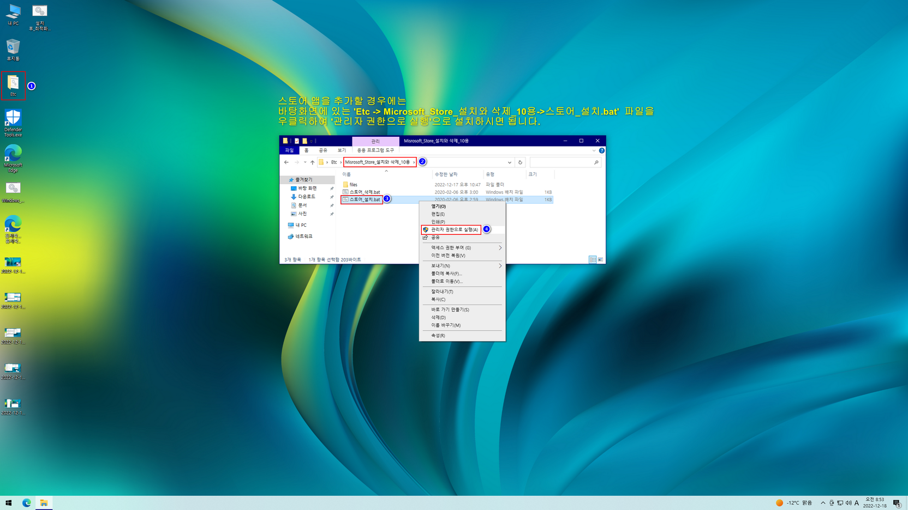Choose 인쇄(P) in the context menu
908x510 pixels.
tap(462, 222)
